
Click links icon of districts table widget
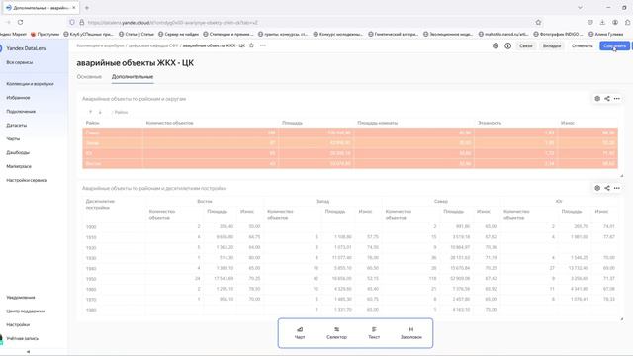pos(607,99)
